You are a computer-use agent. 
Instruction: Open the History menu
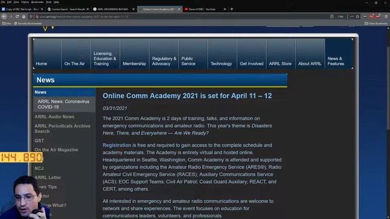(x=25, y=2)
